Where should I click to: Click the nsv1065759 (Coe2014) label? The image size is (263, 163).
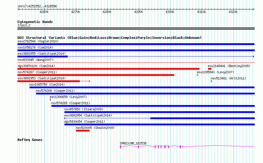pyautogui.click(x=47, y=84)
